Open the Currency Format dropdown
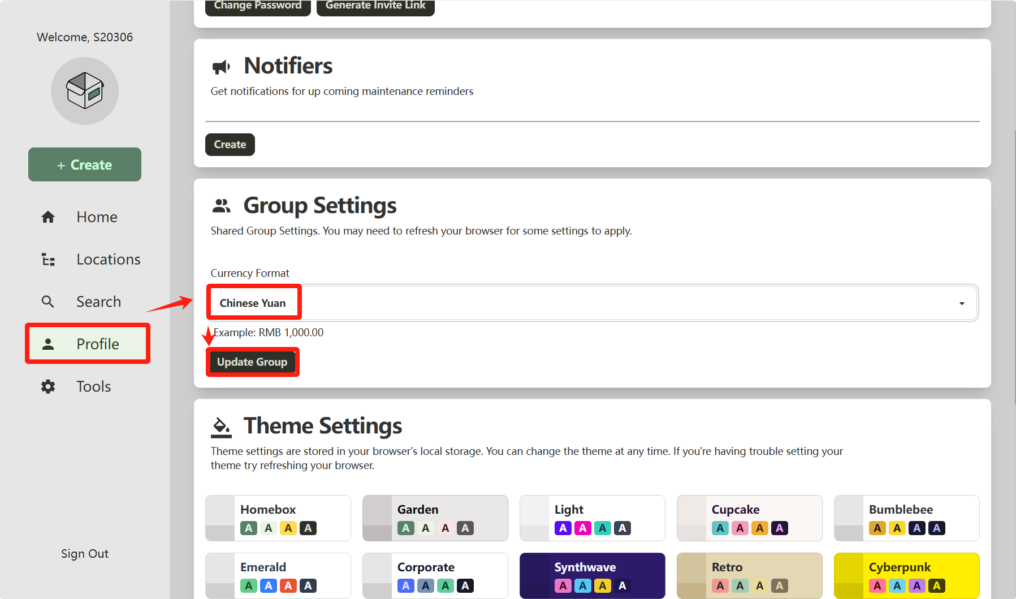This screenshot has width=1016, height=599. point(591,303)
